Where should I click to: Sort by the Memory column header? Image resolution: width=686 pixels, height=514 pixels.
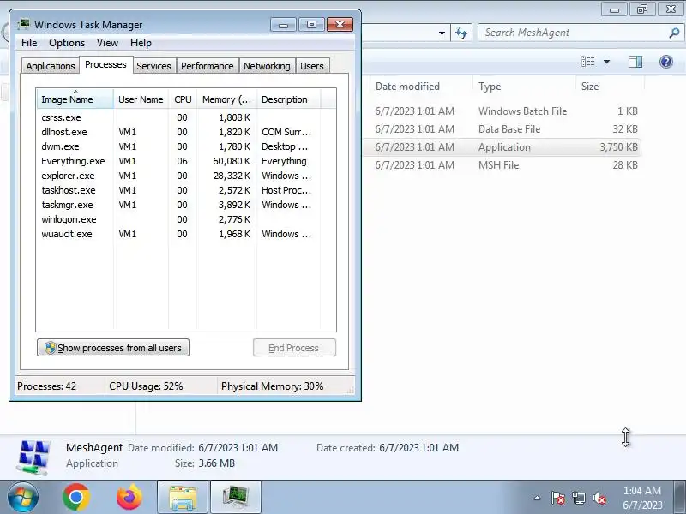coord(227,99)
